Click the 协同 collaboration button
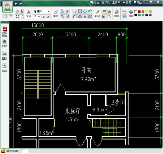This screenshot has width=163, height=154. (116, 2)
